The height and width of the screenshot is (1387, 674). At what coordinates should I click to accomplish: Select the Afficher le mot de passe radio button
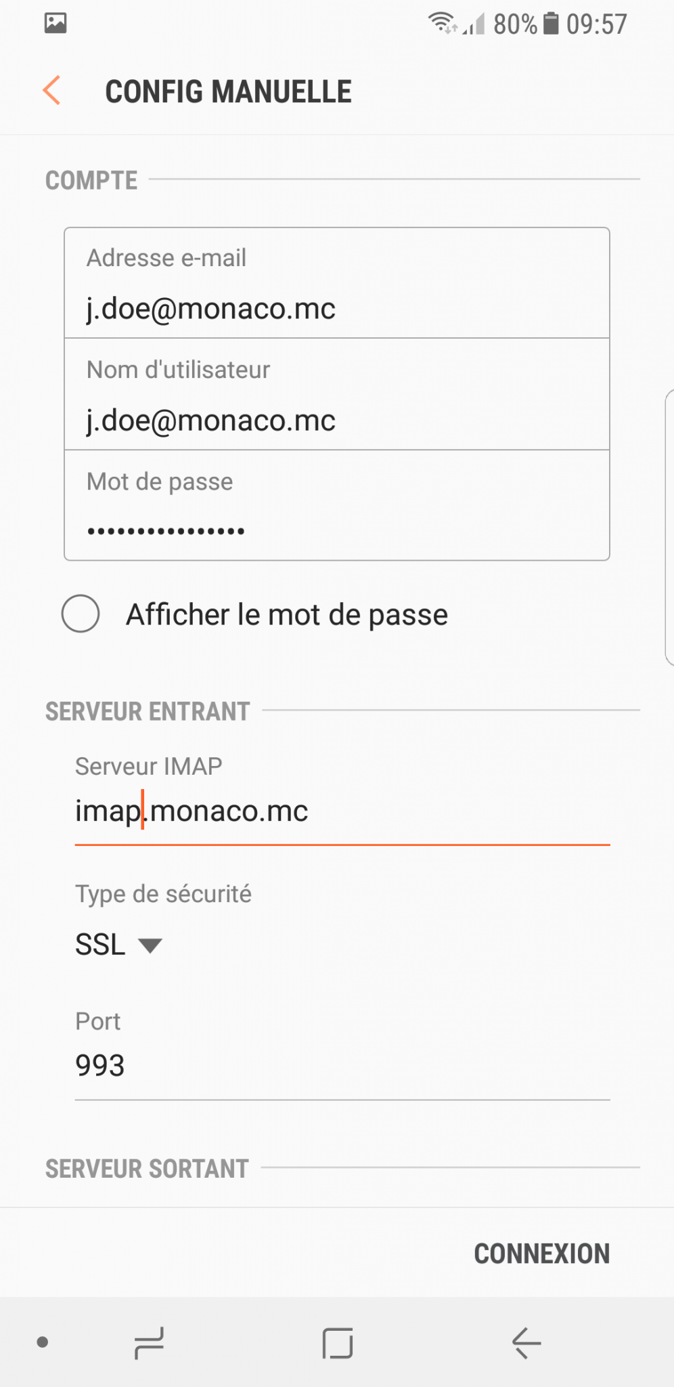click(81, 614)
